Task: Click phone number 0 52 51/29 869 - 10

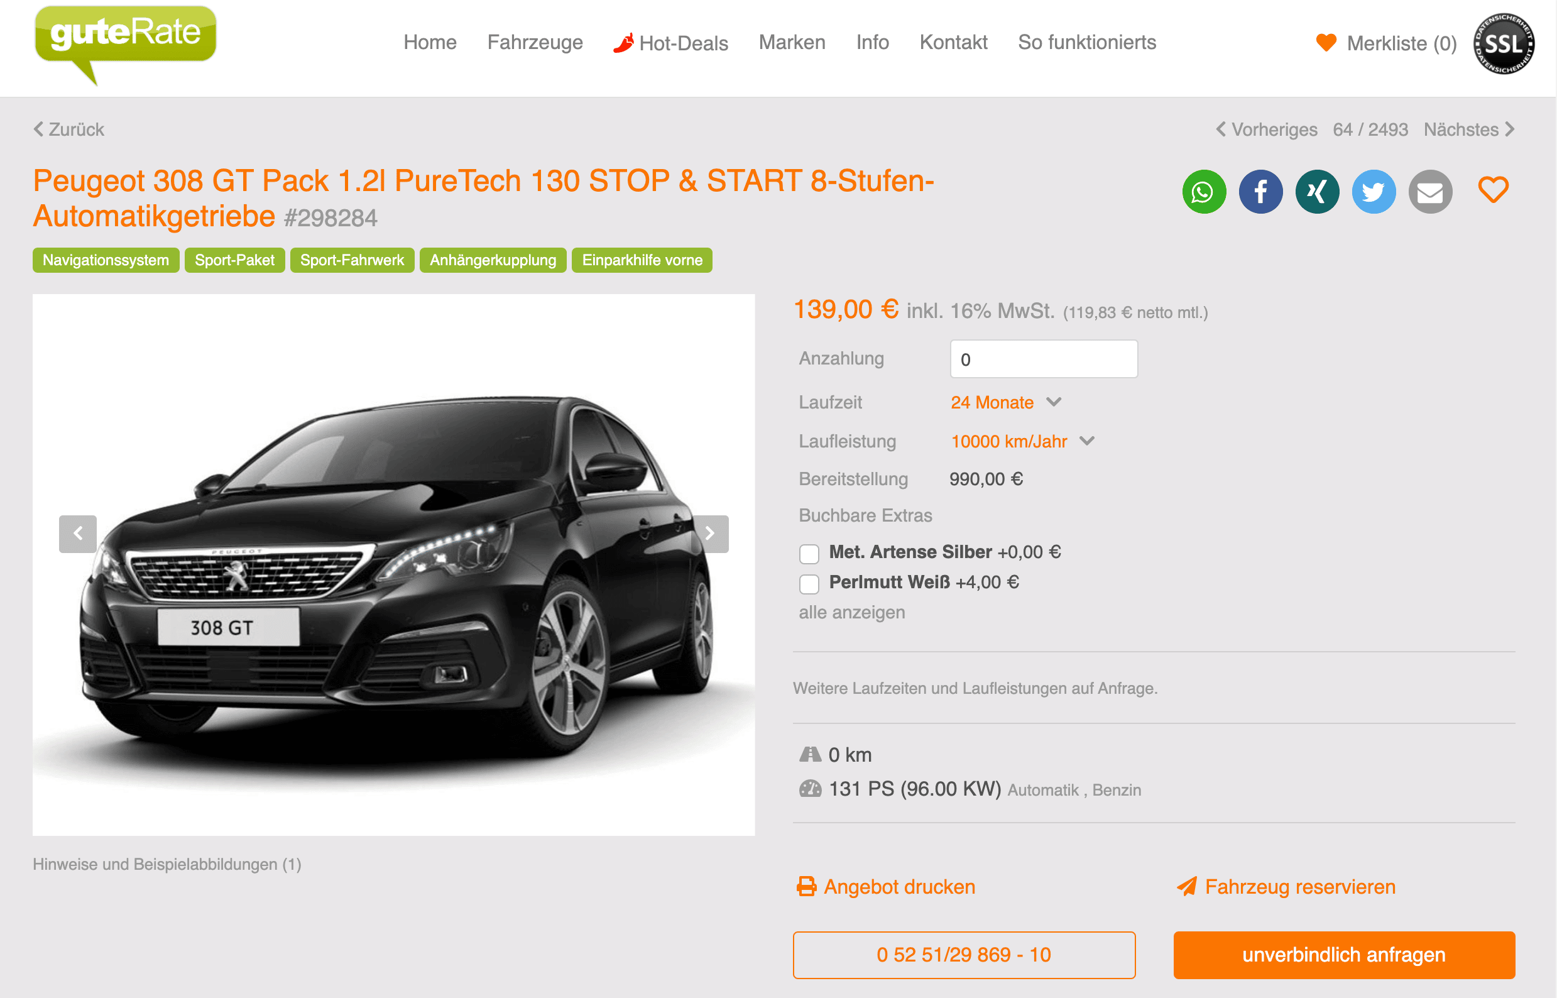Action: tap(963, 955)
